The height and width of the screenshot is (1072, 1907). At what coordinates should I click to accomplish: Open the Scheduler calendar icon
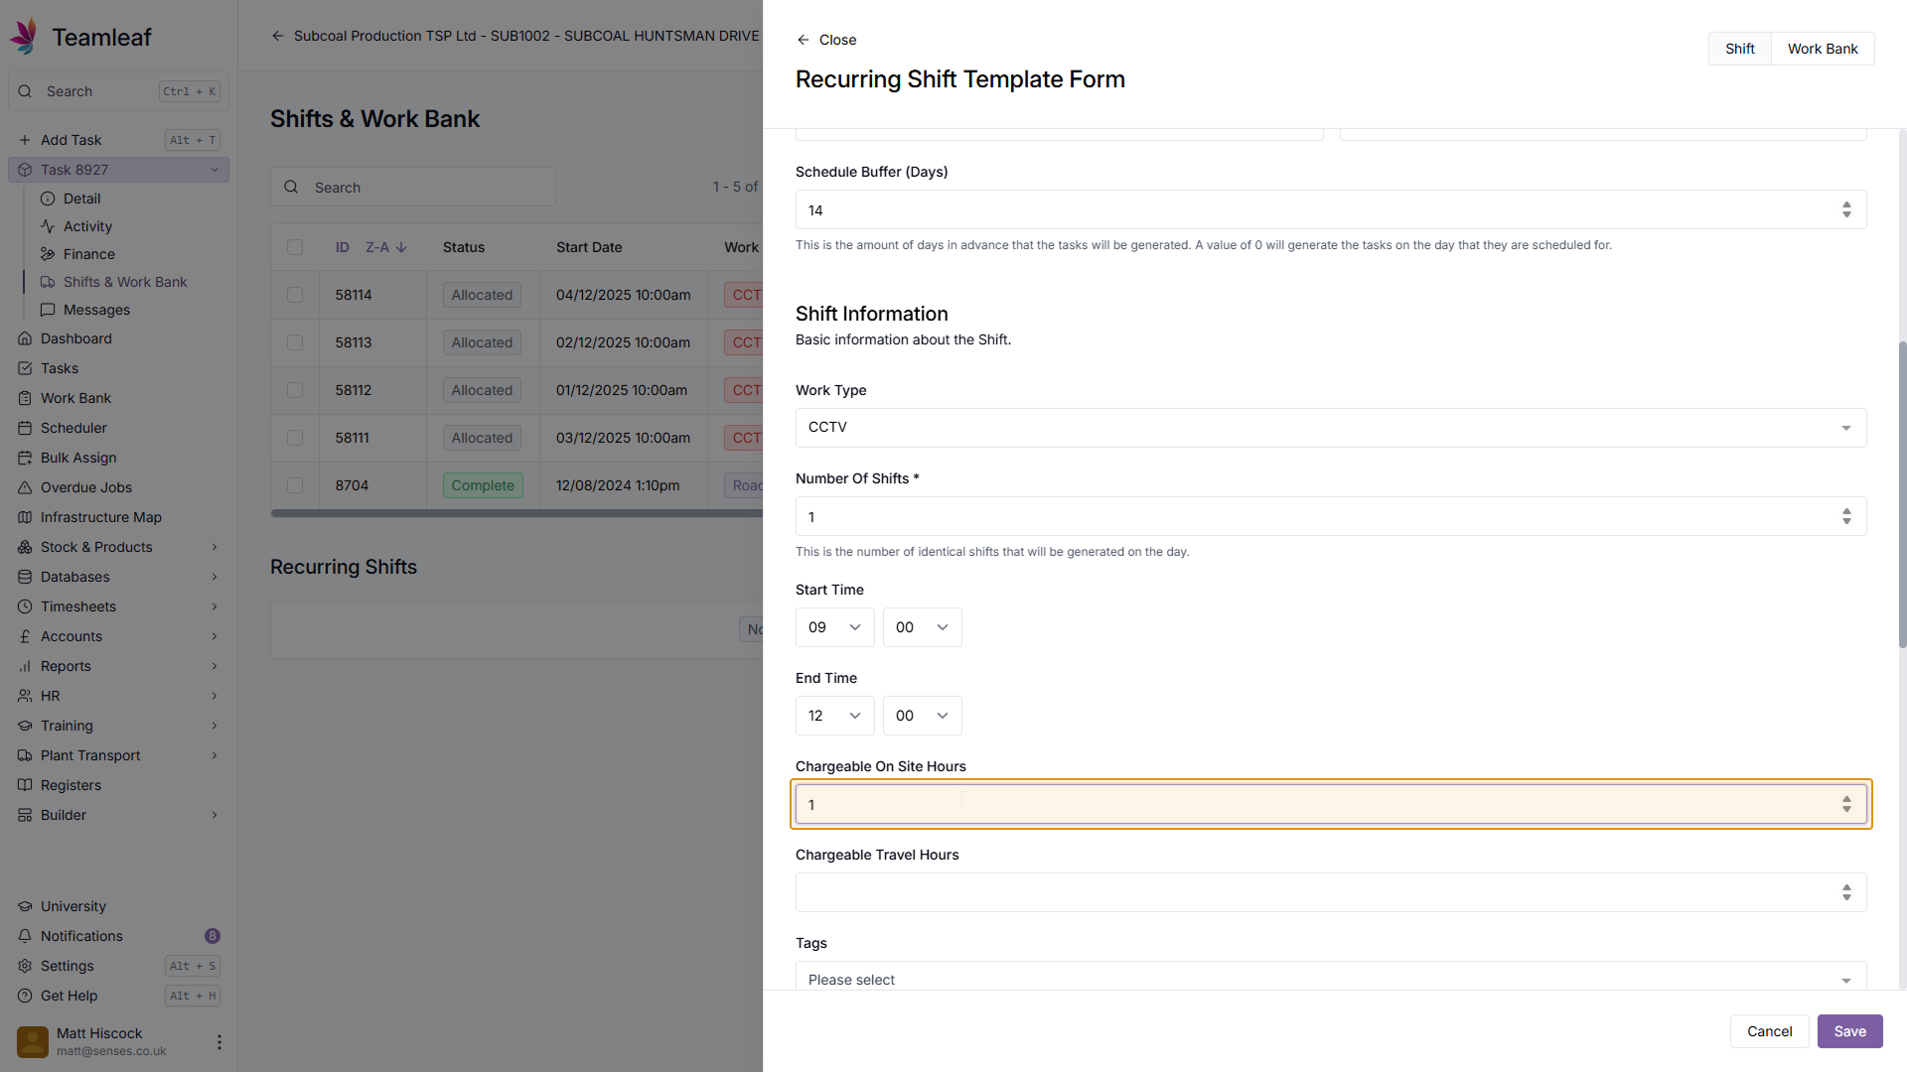tap(25, 428)
